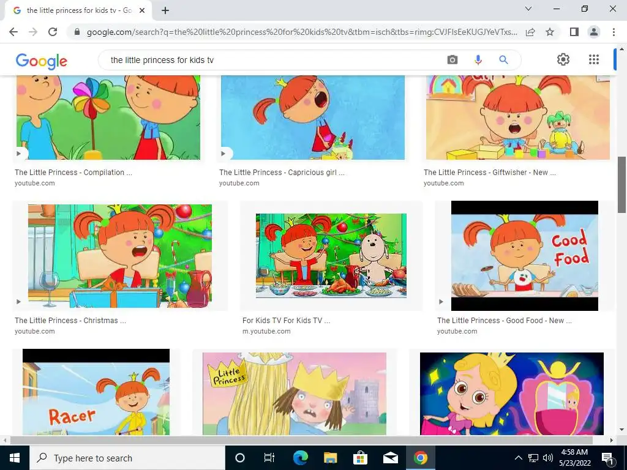The image size is (627, 470).
Task: Select the little princess browser tab
Action: pos(78,10)
